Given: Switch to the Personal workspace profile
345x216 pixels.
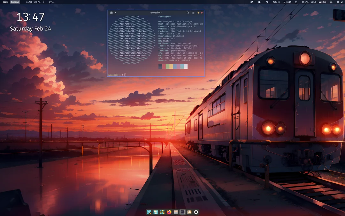Looking at the screenshot, I should pyautogui.click(x=15, y=2).
